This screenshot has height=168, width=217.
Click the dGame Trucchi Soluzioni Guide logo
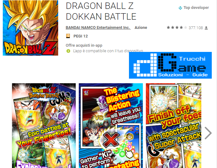pos(170,65)
